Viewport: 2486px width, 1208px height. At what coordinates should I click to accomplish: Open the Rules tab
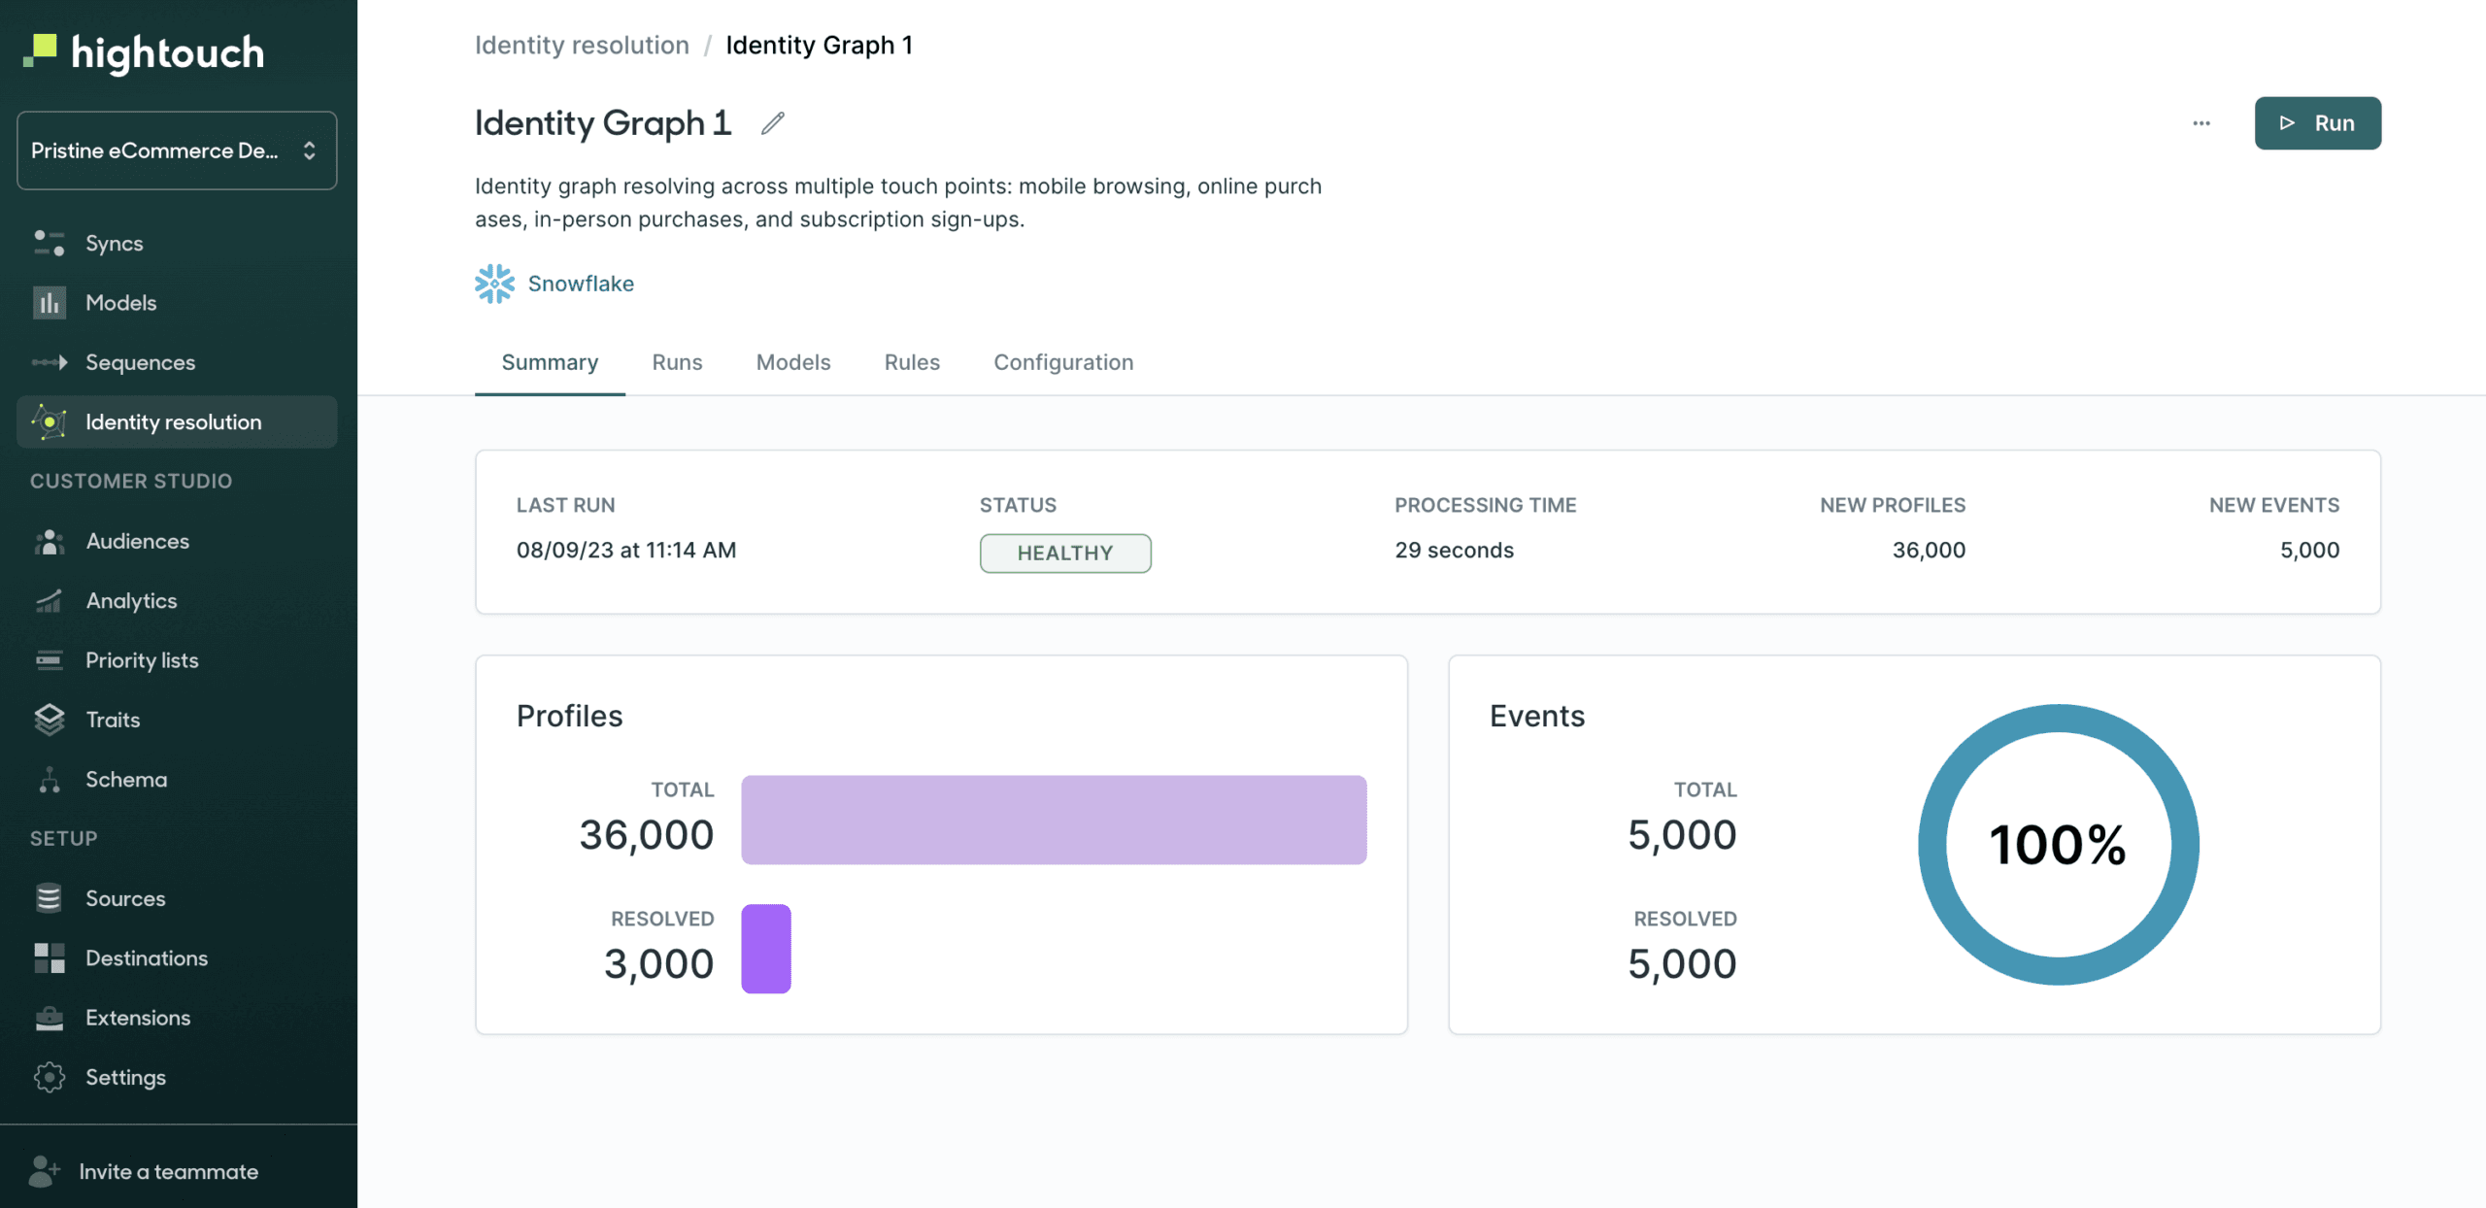[912, 362]
